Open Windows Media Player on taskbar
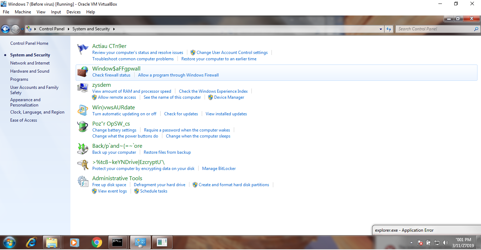 (x=74, y=243)
